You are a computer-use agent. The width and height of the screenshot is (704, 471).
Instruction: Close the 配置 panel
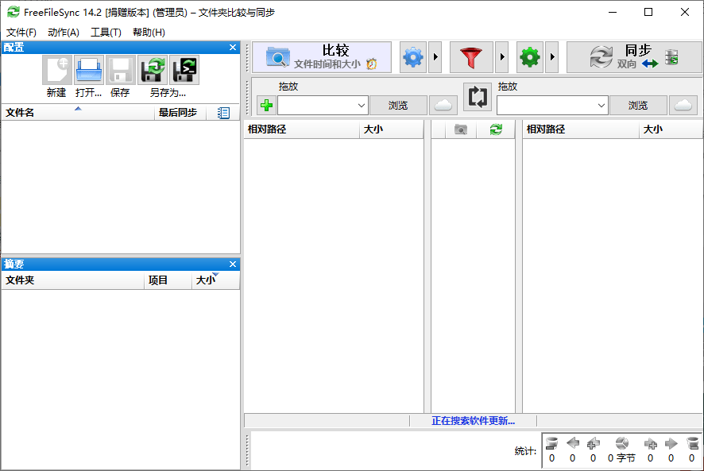point(232,47)
